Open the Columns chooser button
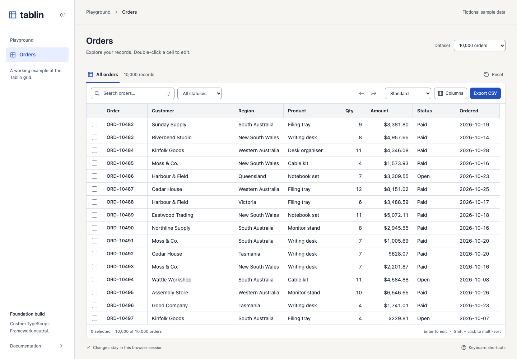The width and height of the screenshot is (517, 359). [x=451, y=93]
